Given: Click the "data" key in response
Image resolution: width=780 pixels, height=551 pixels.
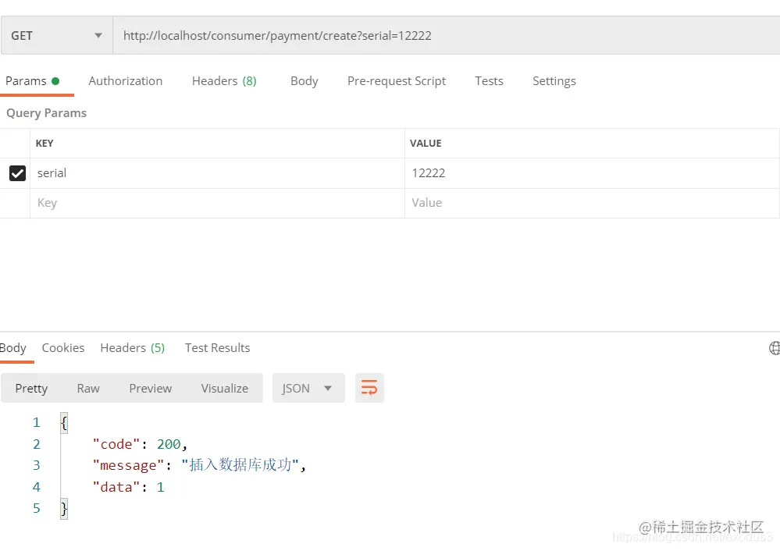Looking at the screenshot, I should tap(116, 486).
